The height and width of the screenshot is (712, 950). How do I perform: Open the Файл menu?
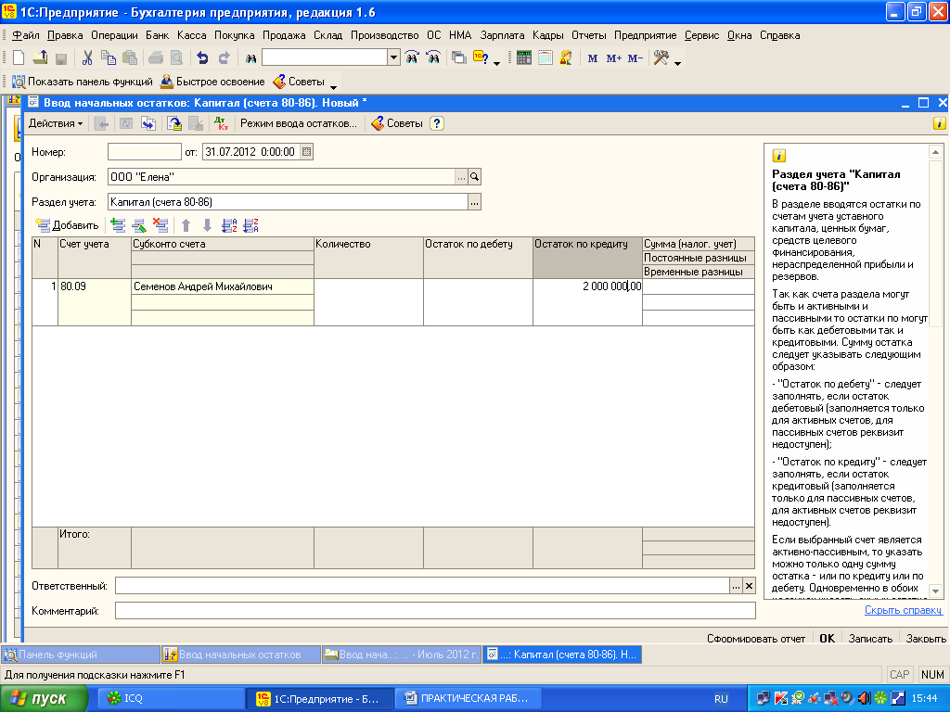click(25, 35)
